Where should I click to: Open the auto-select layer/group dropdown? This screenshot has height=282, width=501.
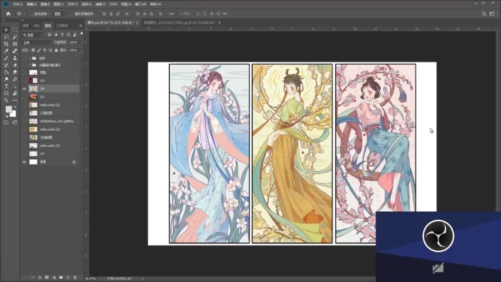coord(60,14)
